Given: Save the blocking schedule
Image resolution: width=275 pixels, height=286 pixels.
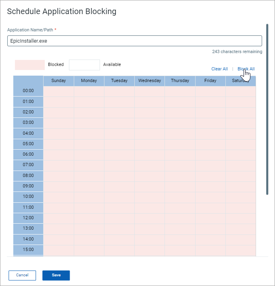Looking at the screenshot, I should click(56, 275).
